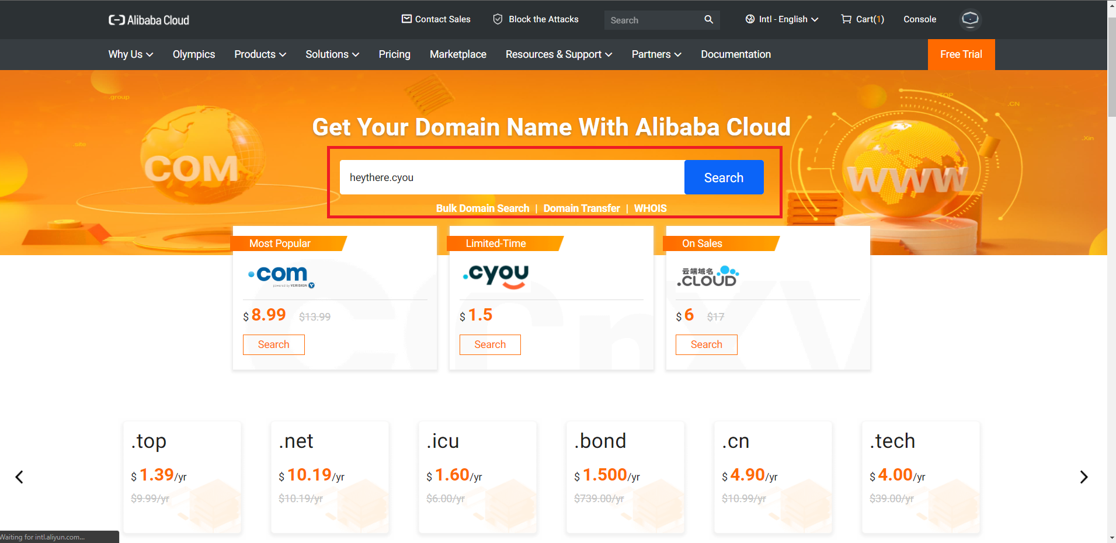Viewport: 1116px width, 543px height.
Task: Expand the Solutions dropdown
Action: 332,54
